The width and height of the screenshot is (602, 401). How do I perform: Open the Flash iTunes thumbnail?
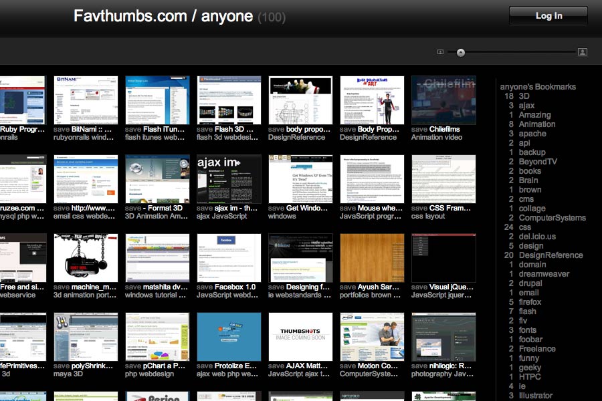[157, 100]
